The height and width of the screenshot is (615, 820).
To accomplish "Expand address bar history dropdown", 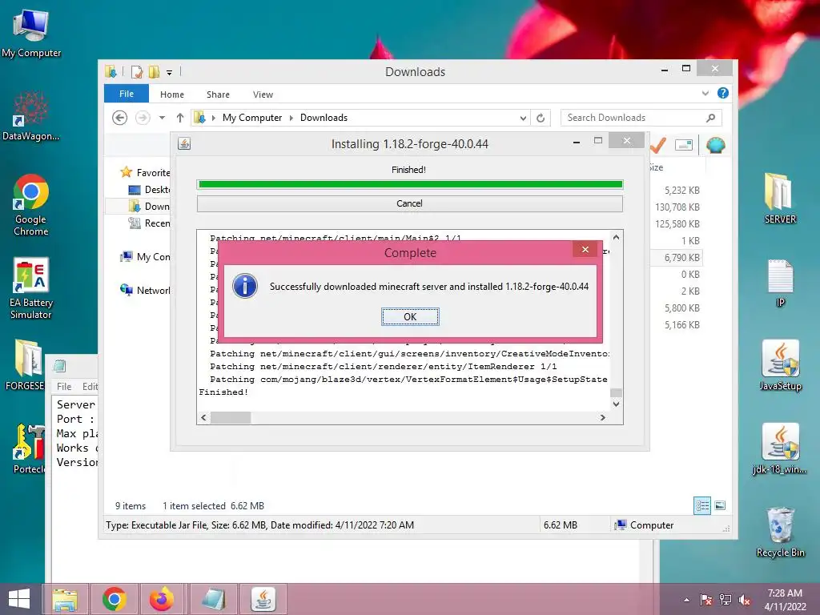I will pos(523,119).
